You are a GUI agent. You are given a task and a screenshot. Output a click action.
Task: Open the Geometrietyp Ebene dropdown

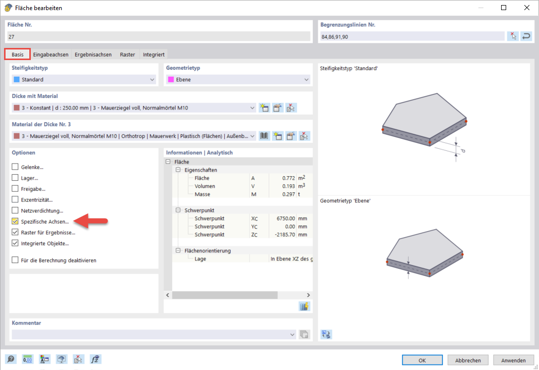coord(238,79)
